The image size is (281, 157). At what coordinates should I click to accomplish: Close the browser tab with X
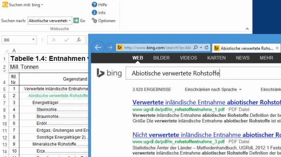click(277, 48)
